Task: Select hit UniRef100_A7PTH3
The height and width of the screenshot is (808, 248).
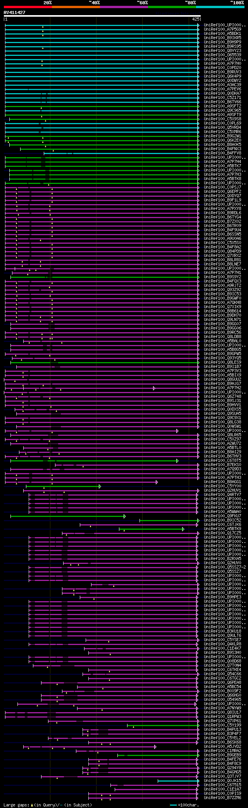Action: tap(222, 477)
